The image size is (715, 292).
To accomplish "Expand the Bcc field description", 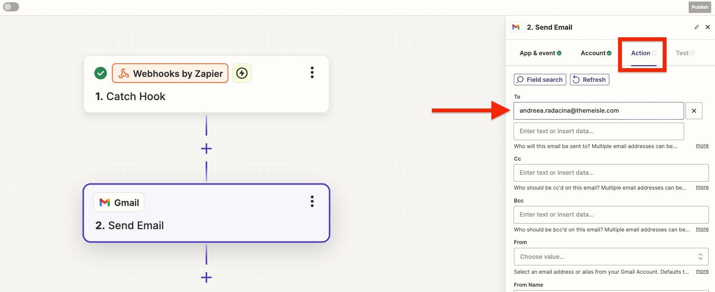I will click(x=702, y=229).
